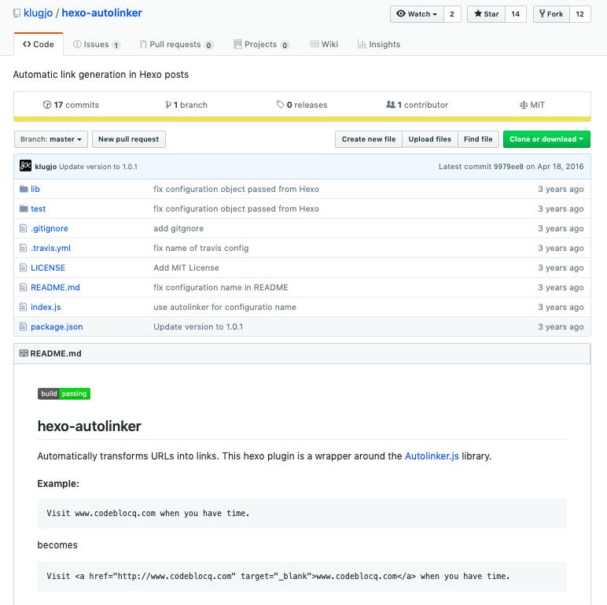View the fork count of 12
This screenshot has height=605, width=607.
(580, 14)
